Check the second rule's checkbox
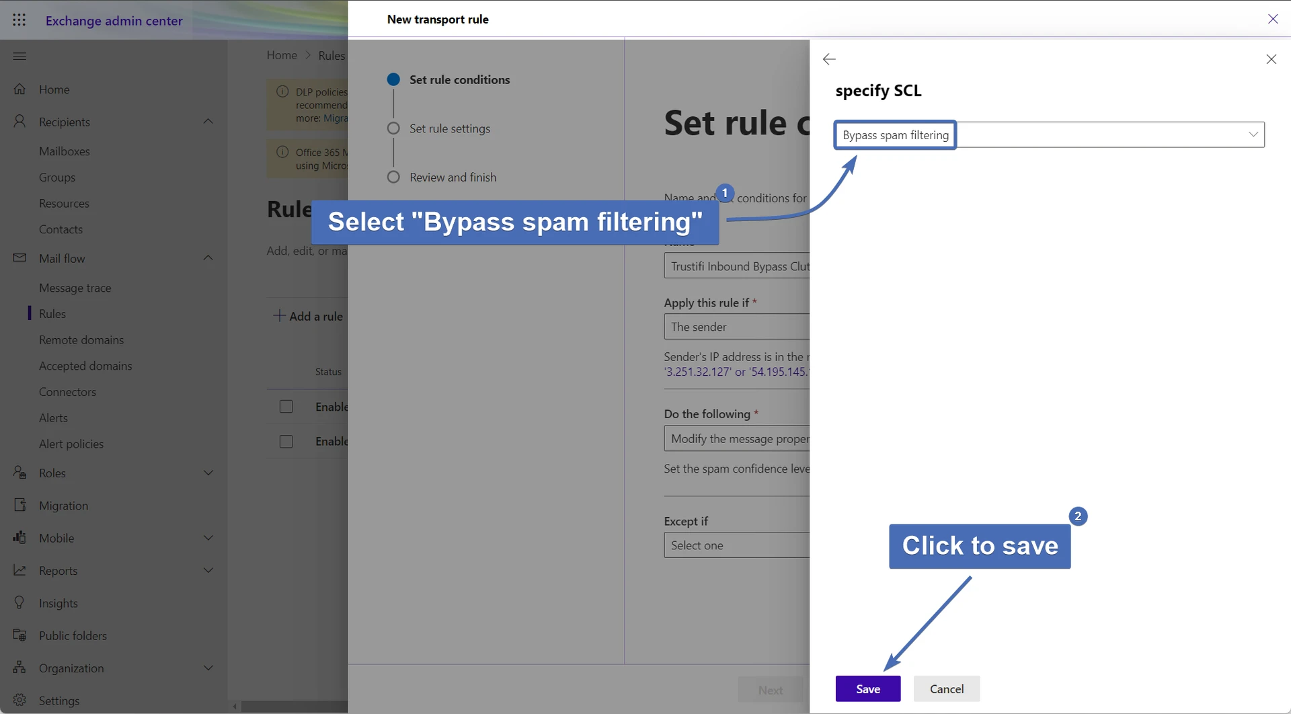 286,441
